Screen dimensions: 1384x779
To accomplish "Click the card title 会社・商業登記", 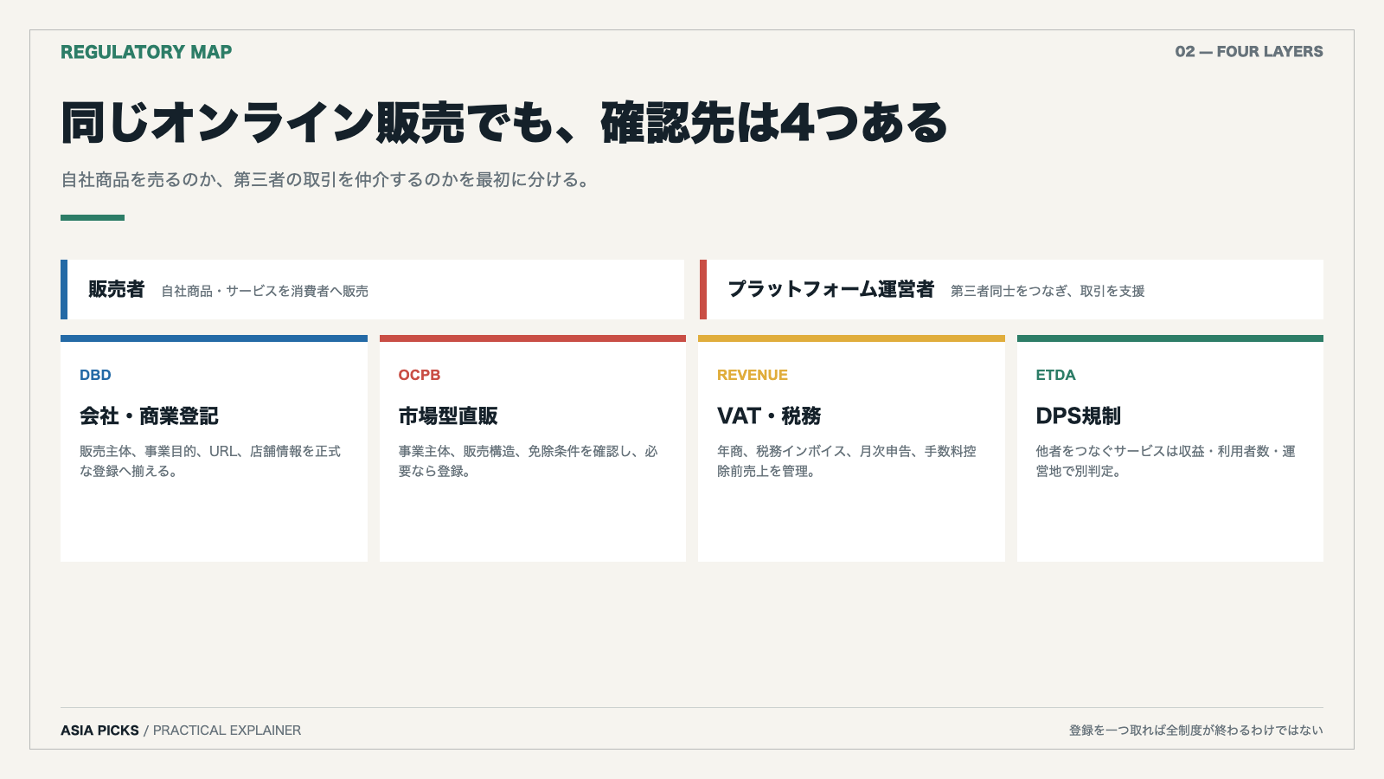I will (149, 416).
